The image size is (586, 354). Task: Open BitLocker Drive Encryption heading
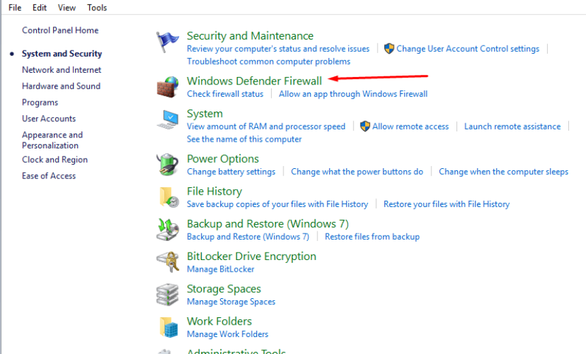point(251,256)
